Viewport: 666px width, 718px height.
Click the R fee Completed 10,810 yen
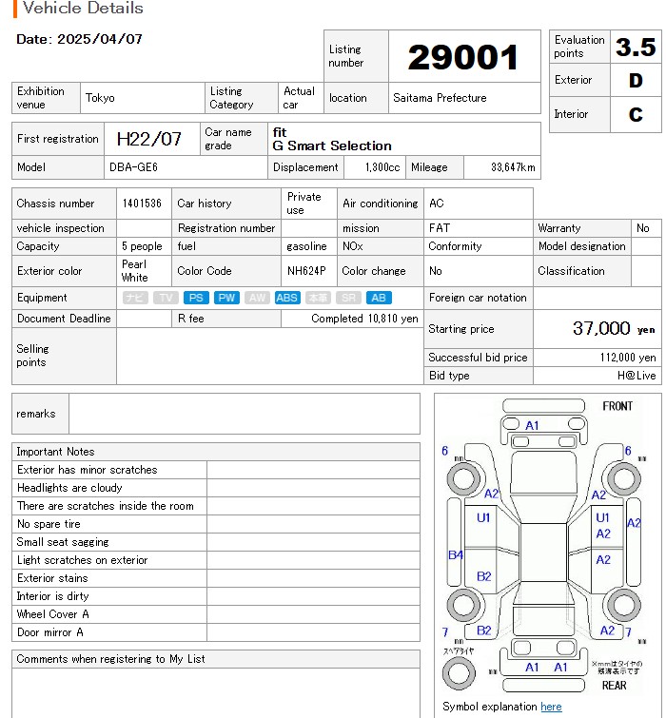364,319
